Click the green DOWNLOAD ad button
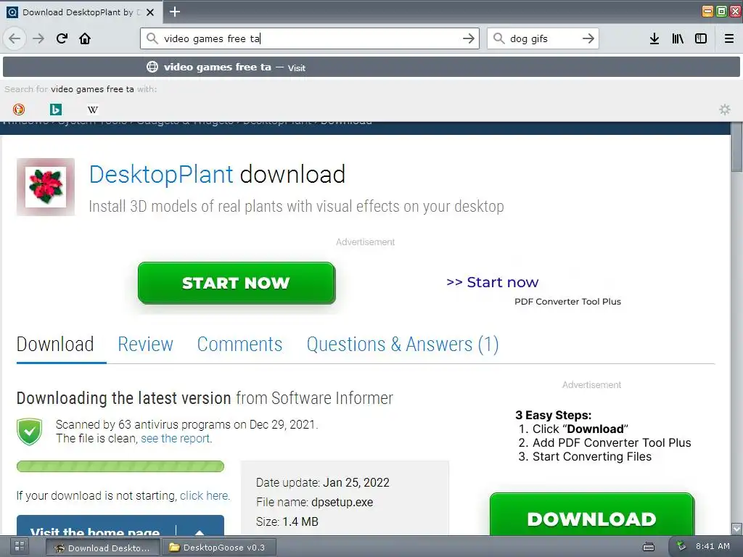The width and height of the screenshot is (743, 557). pos(592,516)
